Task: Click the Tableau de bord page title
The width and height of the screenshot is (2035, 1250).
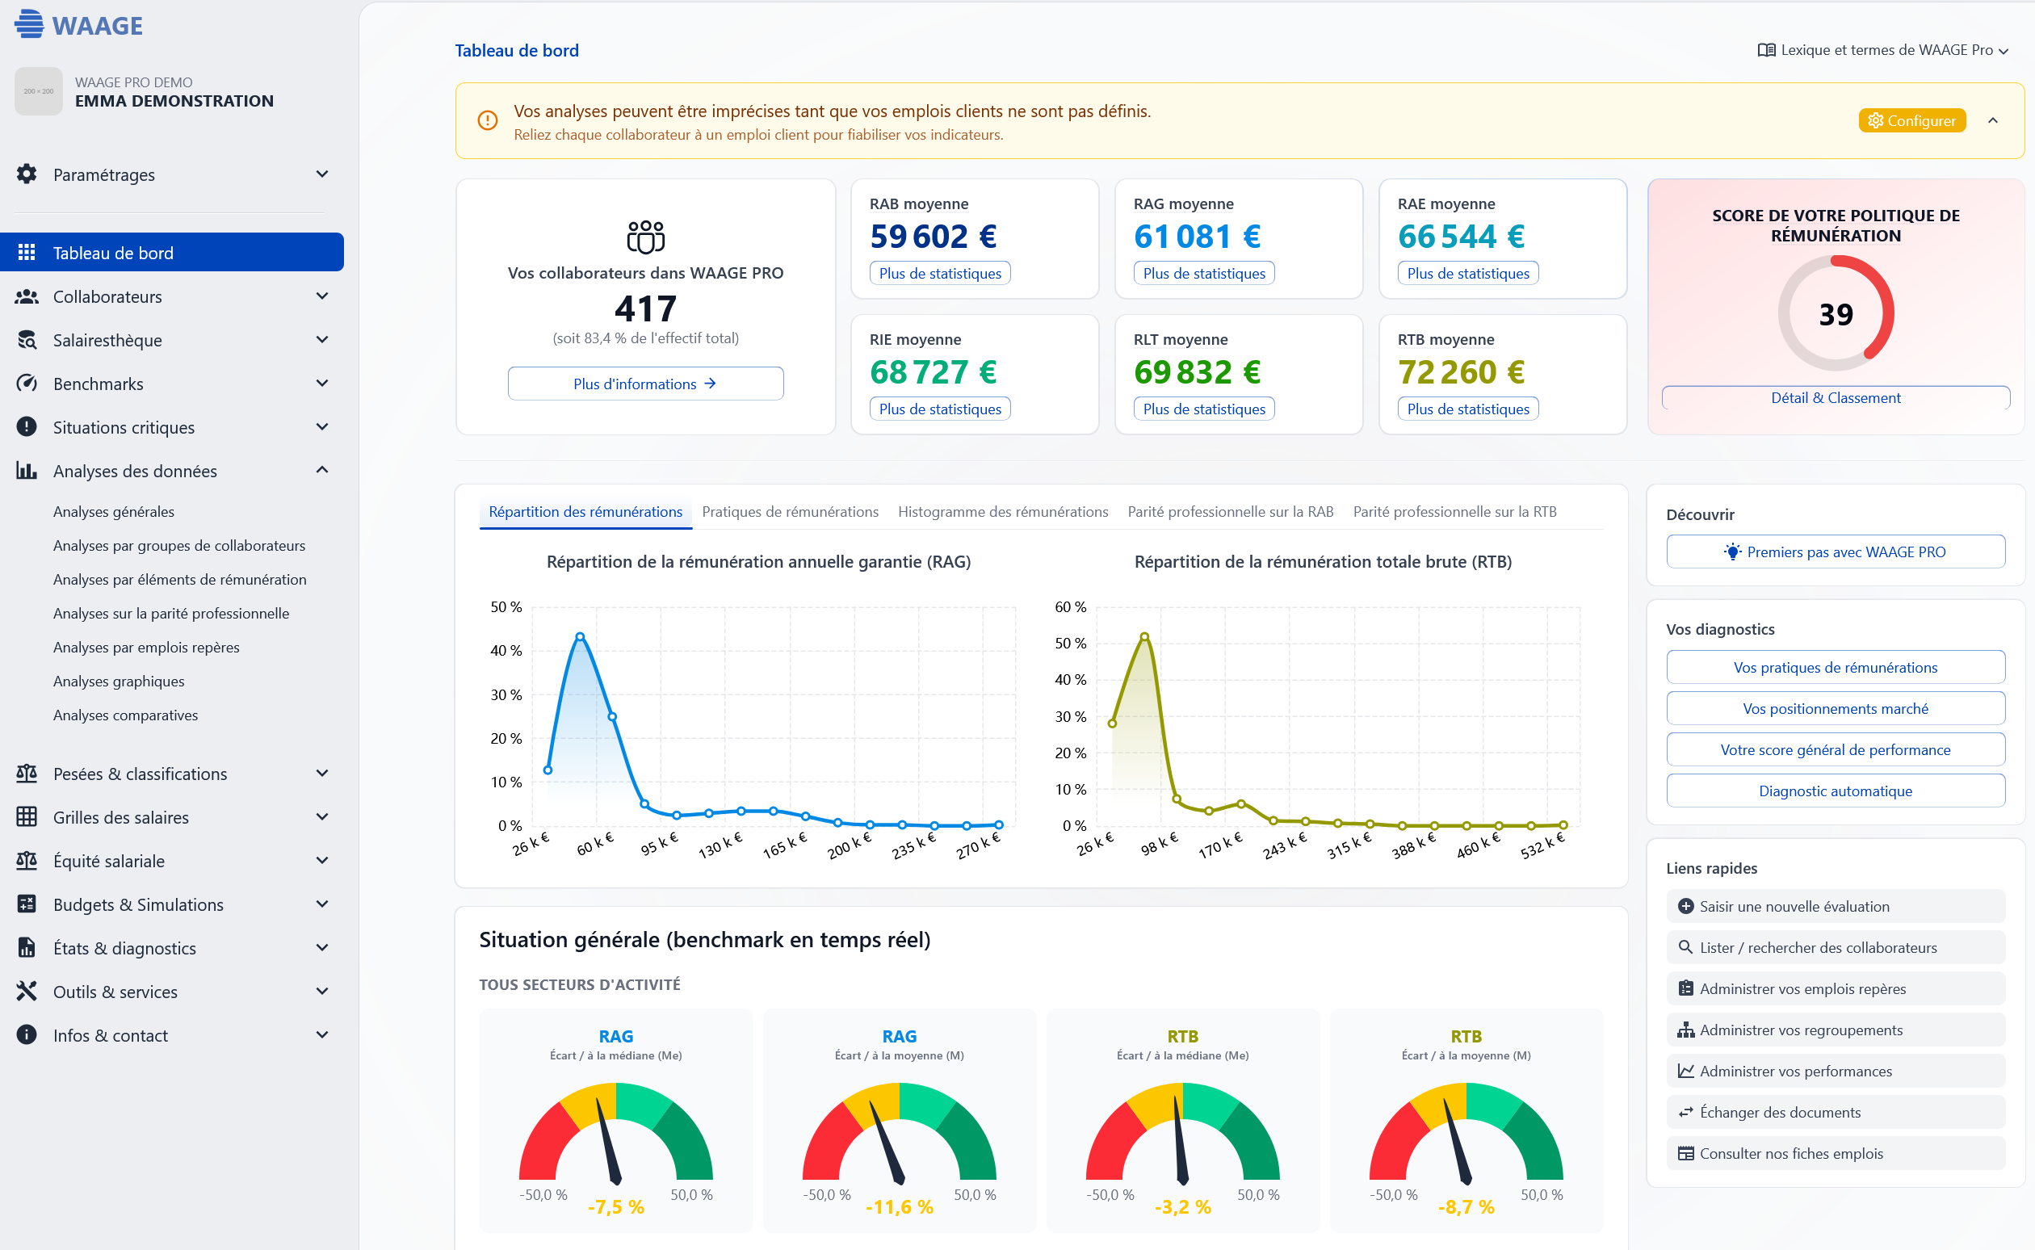Action: pos(517,50)
